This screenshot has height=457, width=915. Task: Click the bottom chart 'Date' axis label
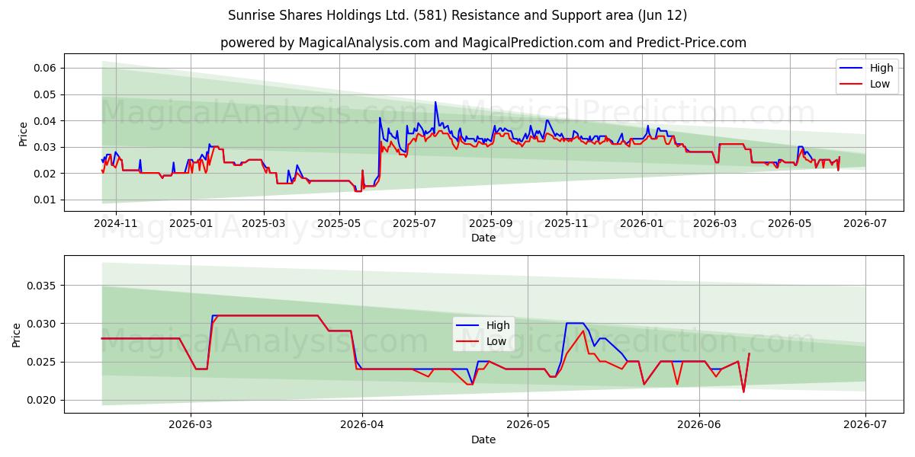(x=483, y=439)
